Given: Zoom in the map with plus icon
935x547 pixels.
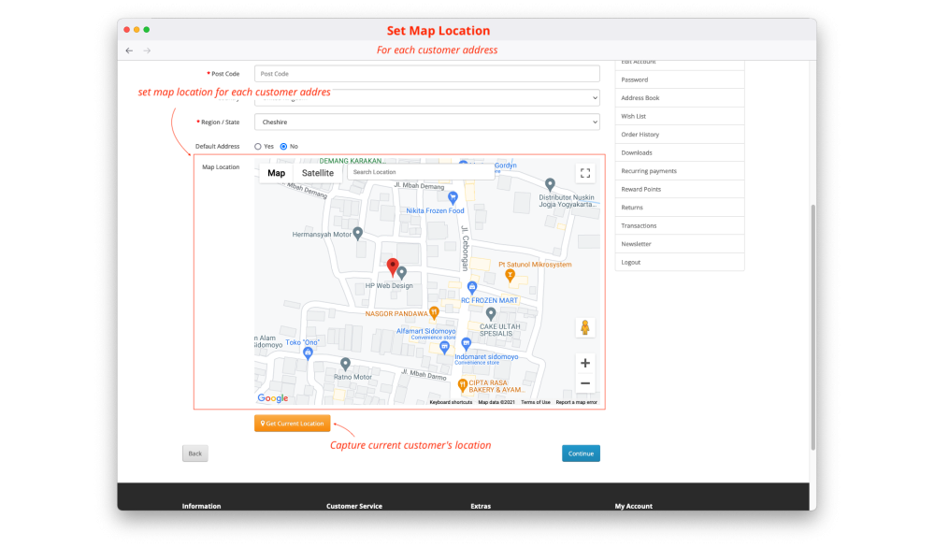Looking at the screenshot, I should pyautogui.click(x=585, y=363).
